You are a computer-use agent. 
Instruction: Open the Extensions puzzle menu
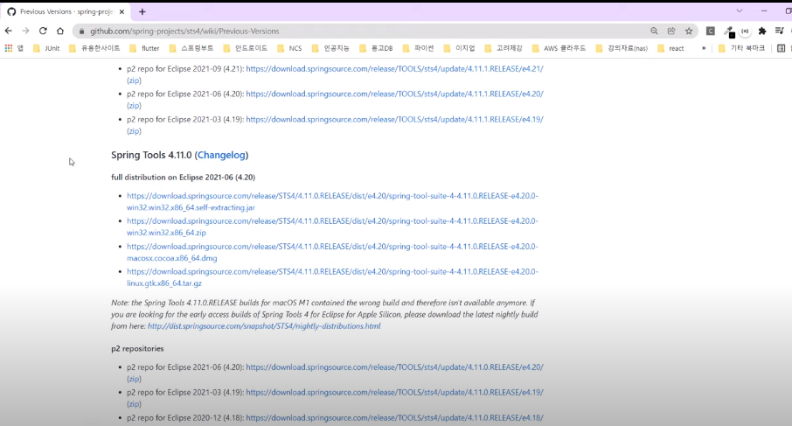tap(762, 31)
